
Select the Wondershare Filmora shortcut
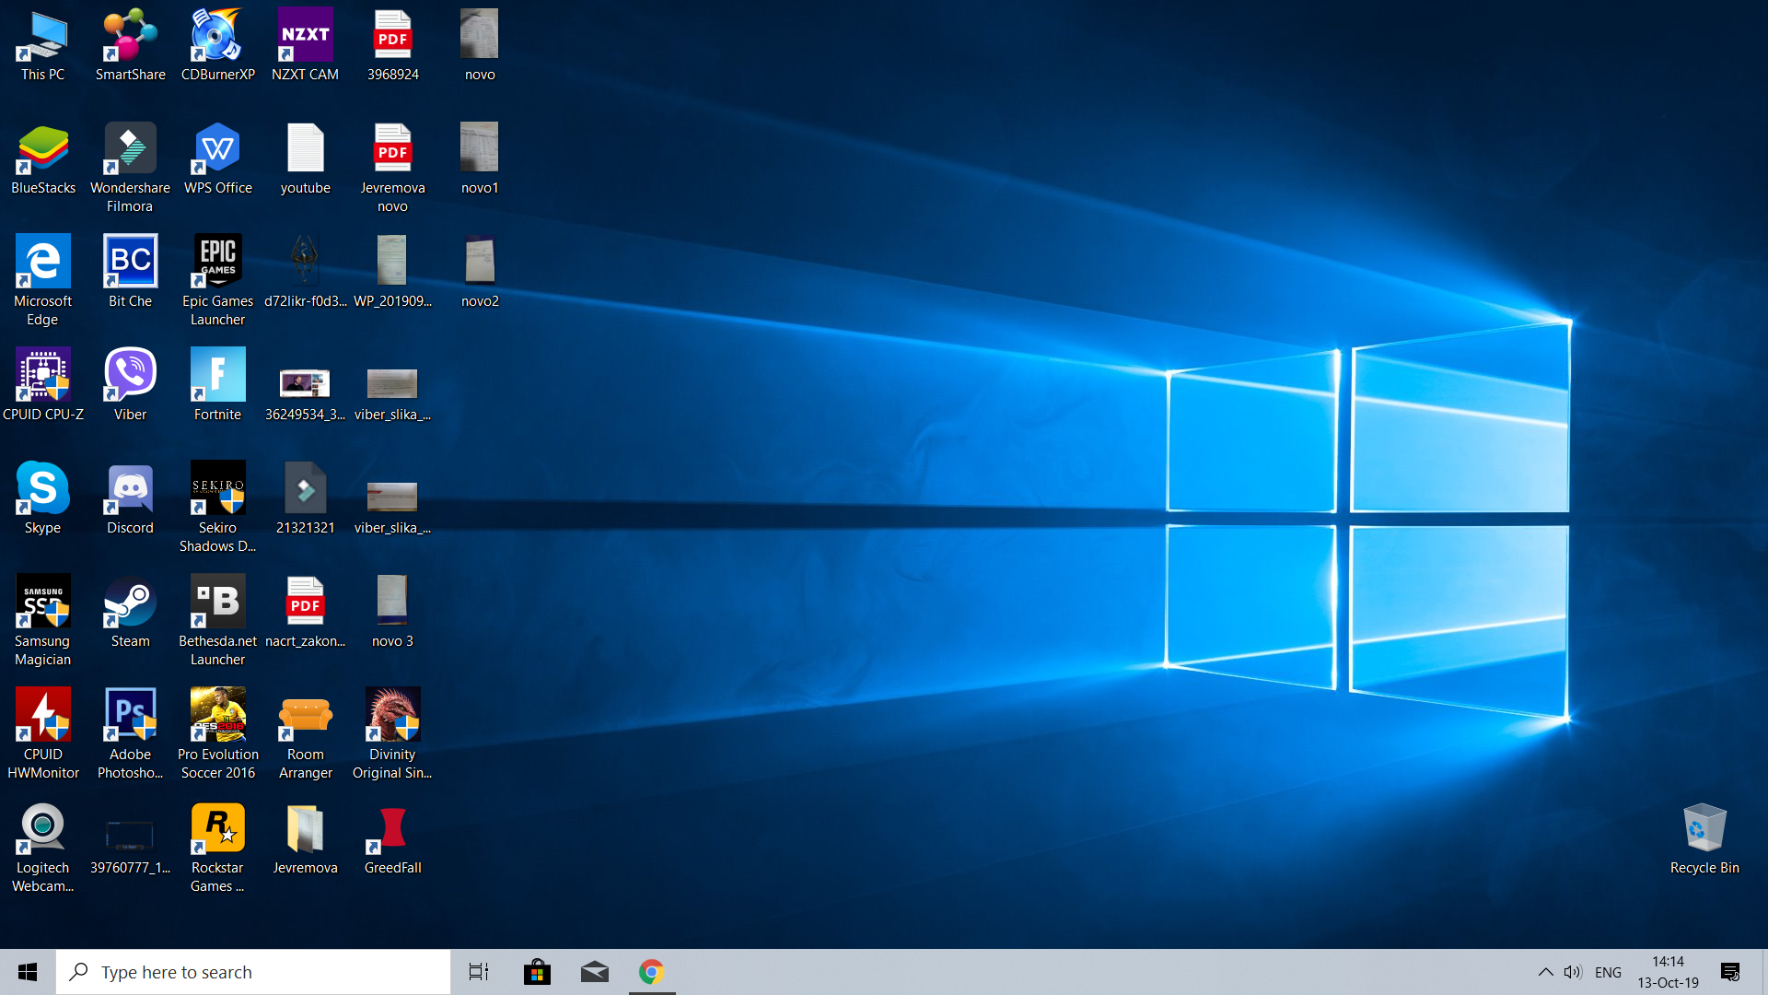click(x=130, y=169)
